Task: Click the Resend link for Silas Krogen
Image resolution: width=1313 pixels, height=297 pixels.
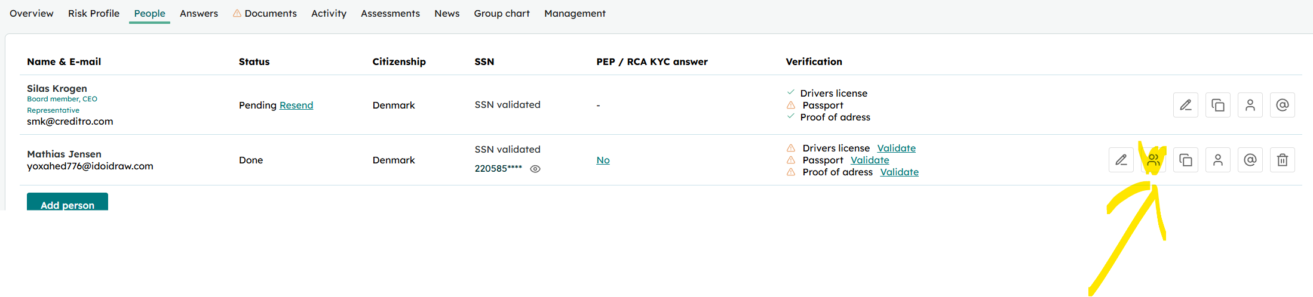Action: tap(296, 105)
